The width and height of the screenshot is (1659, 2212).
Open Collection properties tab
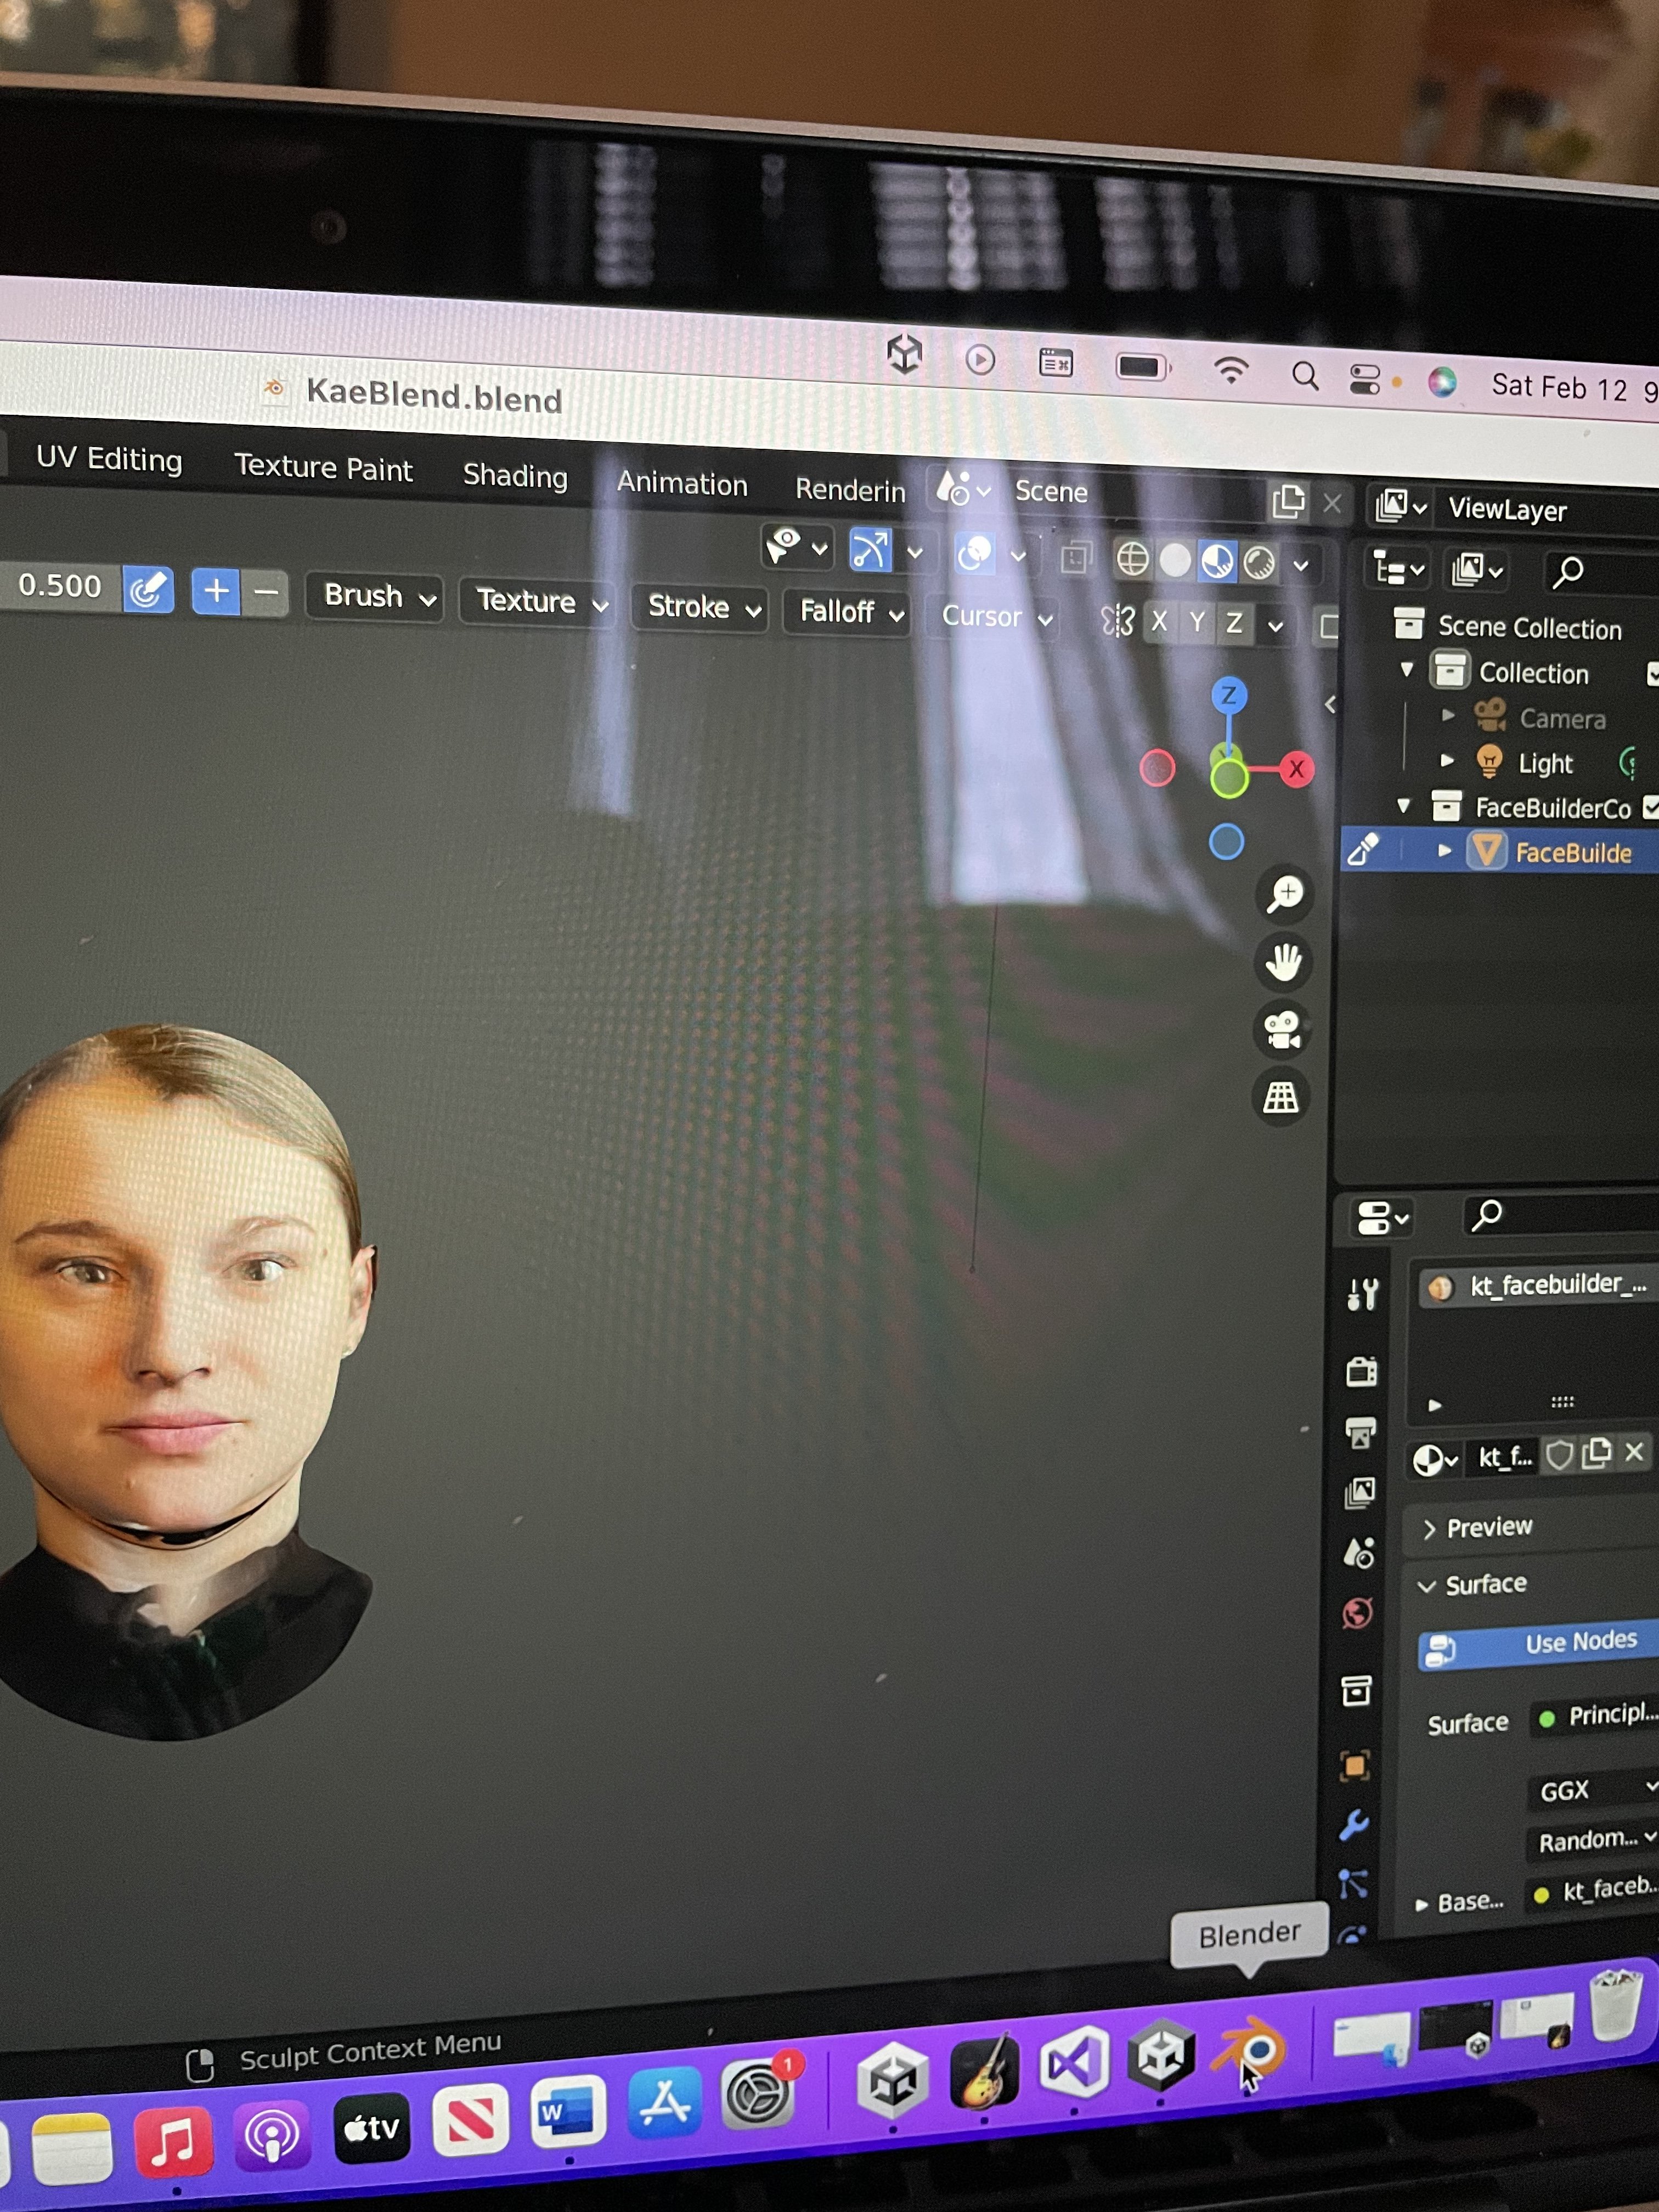click(1356, 1691)
